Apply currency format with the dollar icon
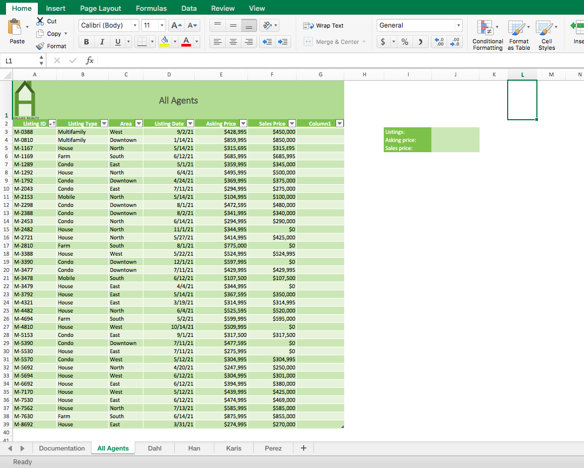 pyautogui.click(x=383, y=42)
